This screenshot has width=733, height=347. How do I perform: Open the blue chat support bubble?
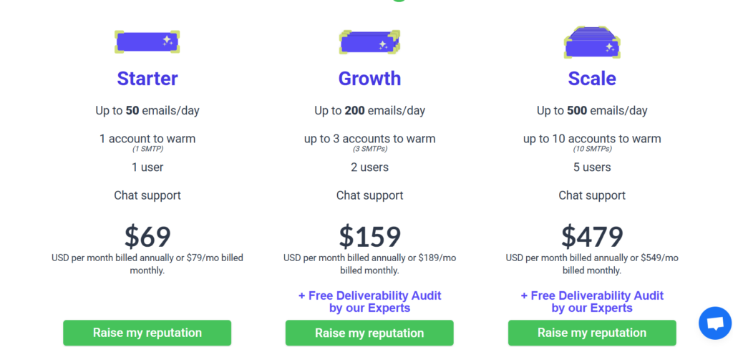tap(715, 323)
